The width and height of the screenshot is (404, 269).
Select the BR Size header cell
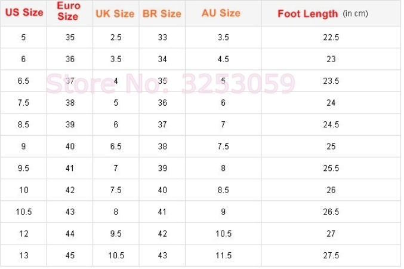[162, 13]
